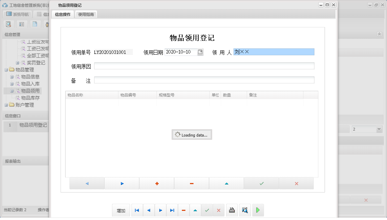Open the print preview tool
387x220 pixels.
[x=244, y=210]
